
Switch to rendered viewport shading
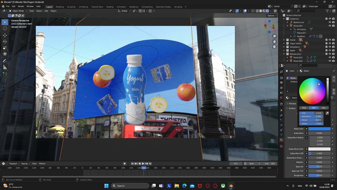point(267,11)
